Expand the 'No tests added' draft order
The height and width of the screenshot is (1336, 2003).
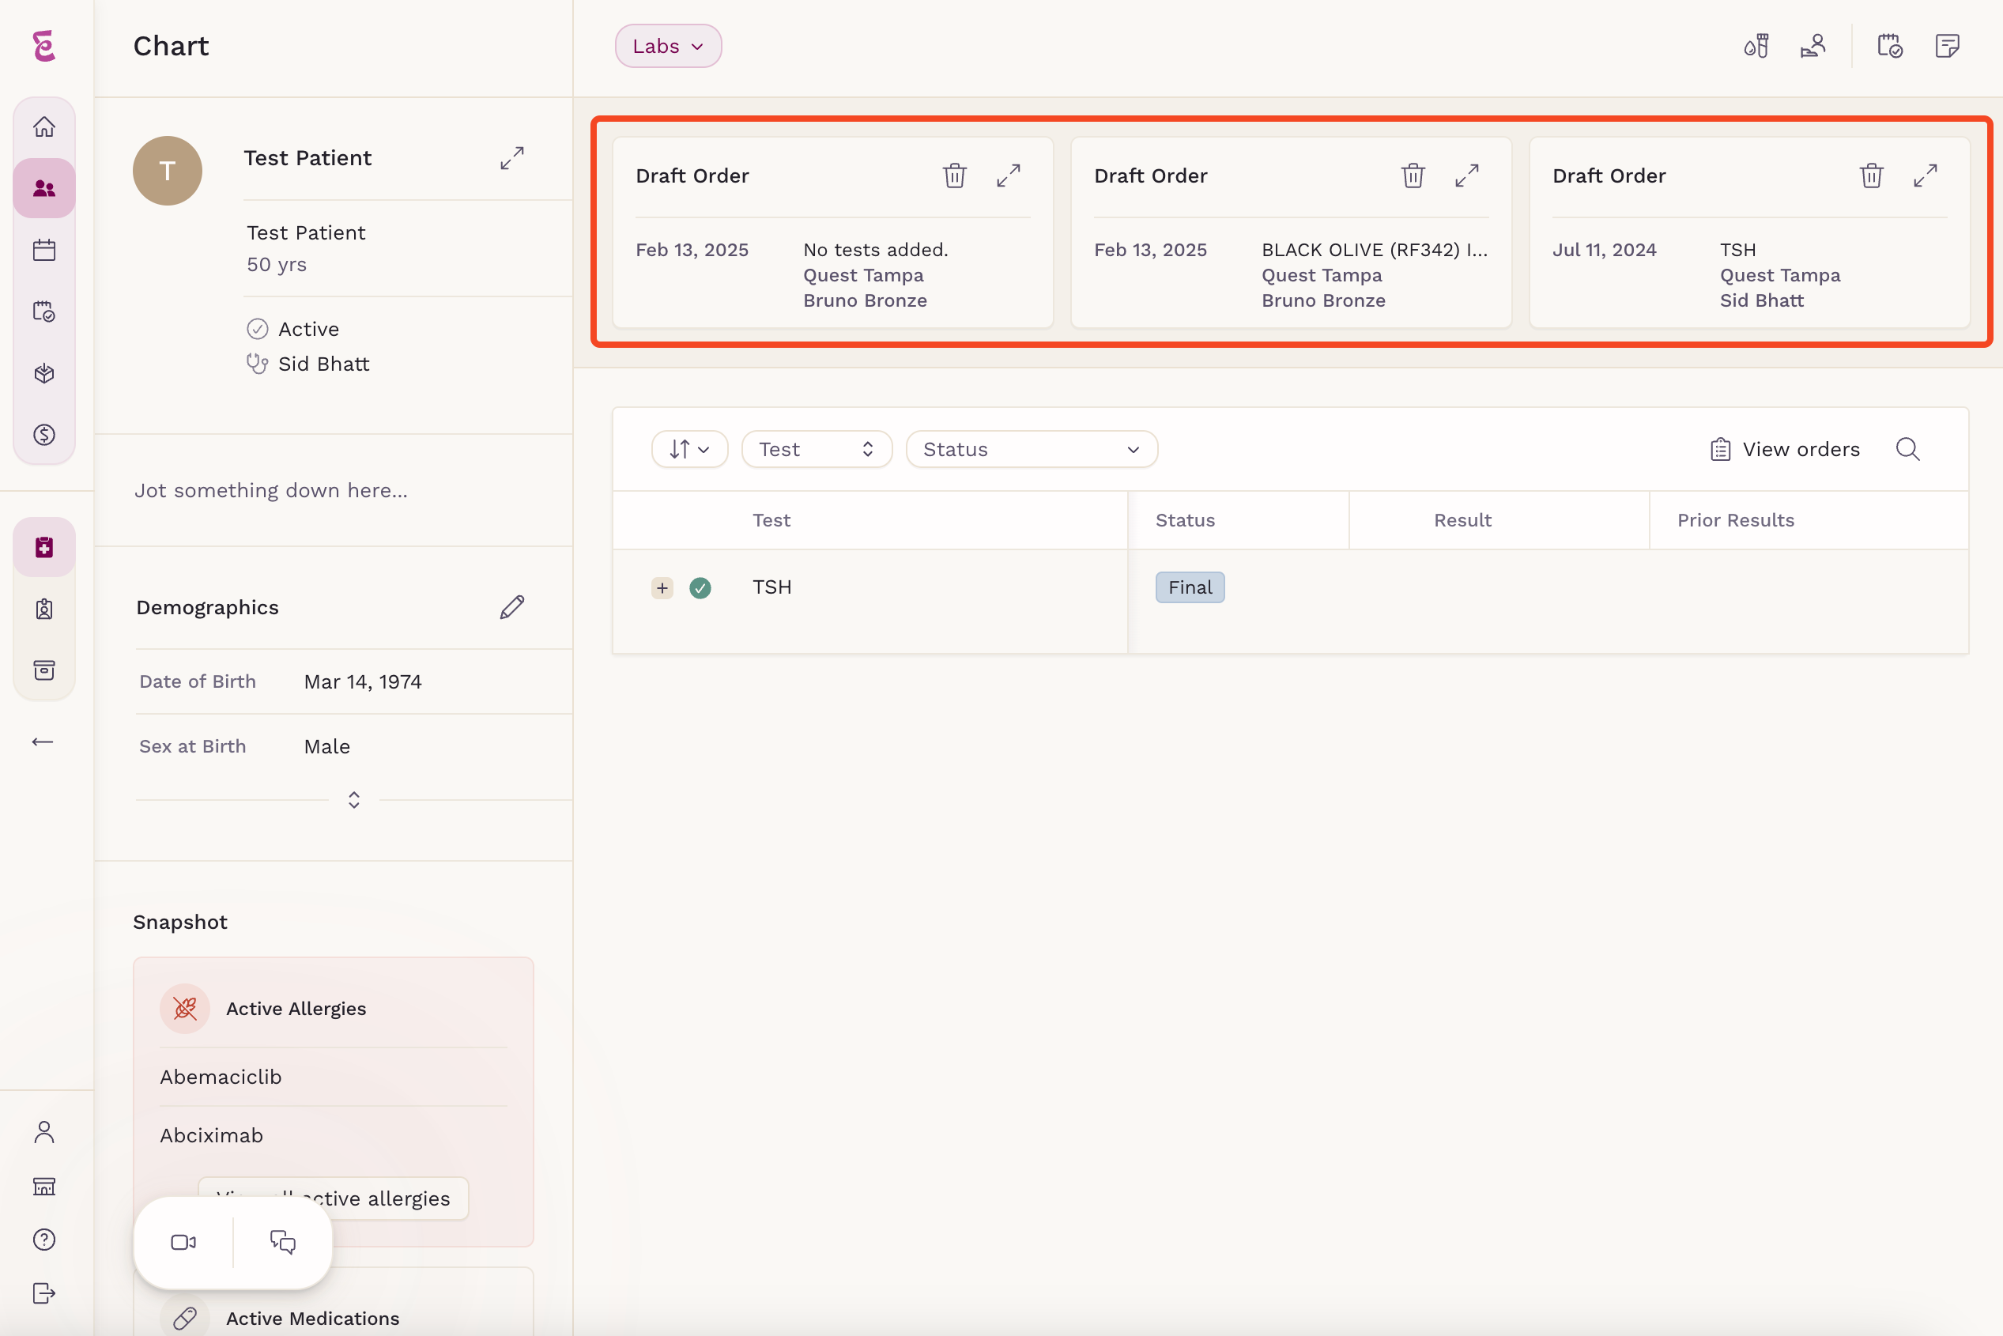(1009, 175)
